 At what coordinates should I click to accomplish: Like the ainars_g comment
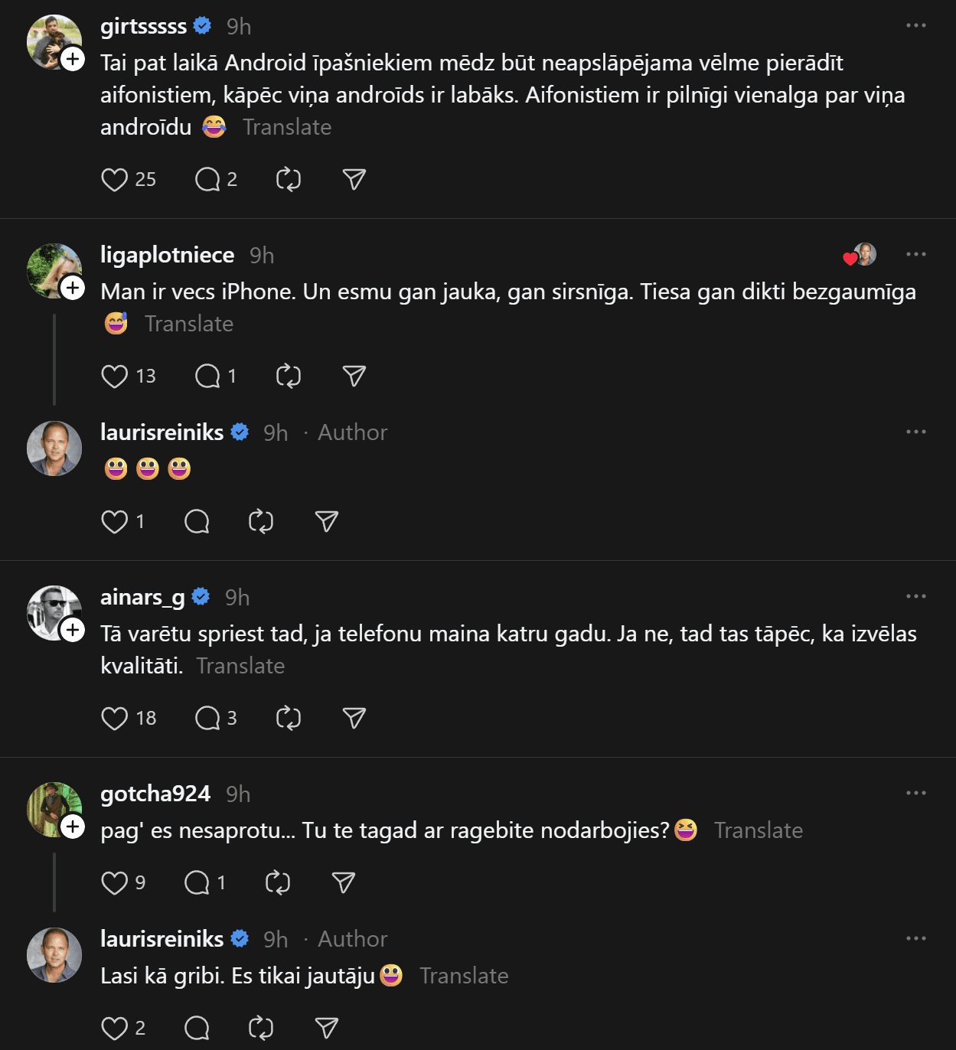click(115, 719)
